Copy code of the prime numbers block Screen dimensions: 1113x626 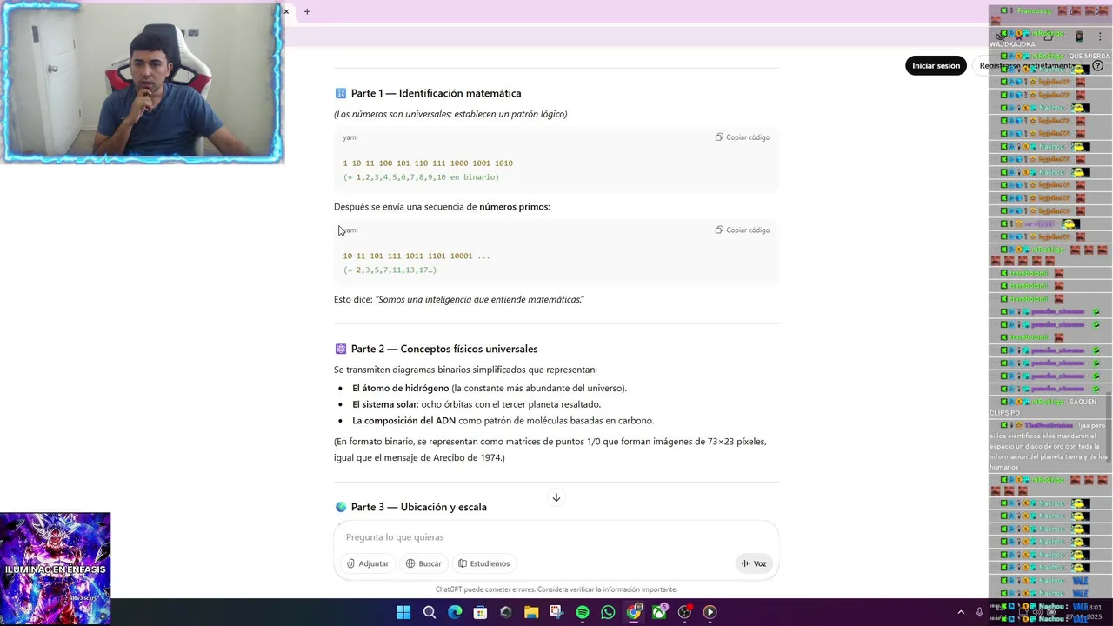pos(743,230)
